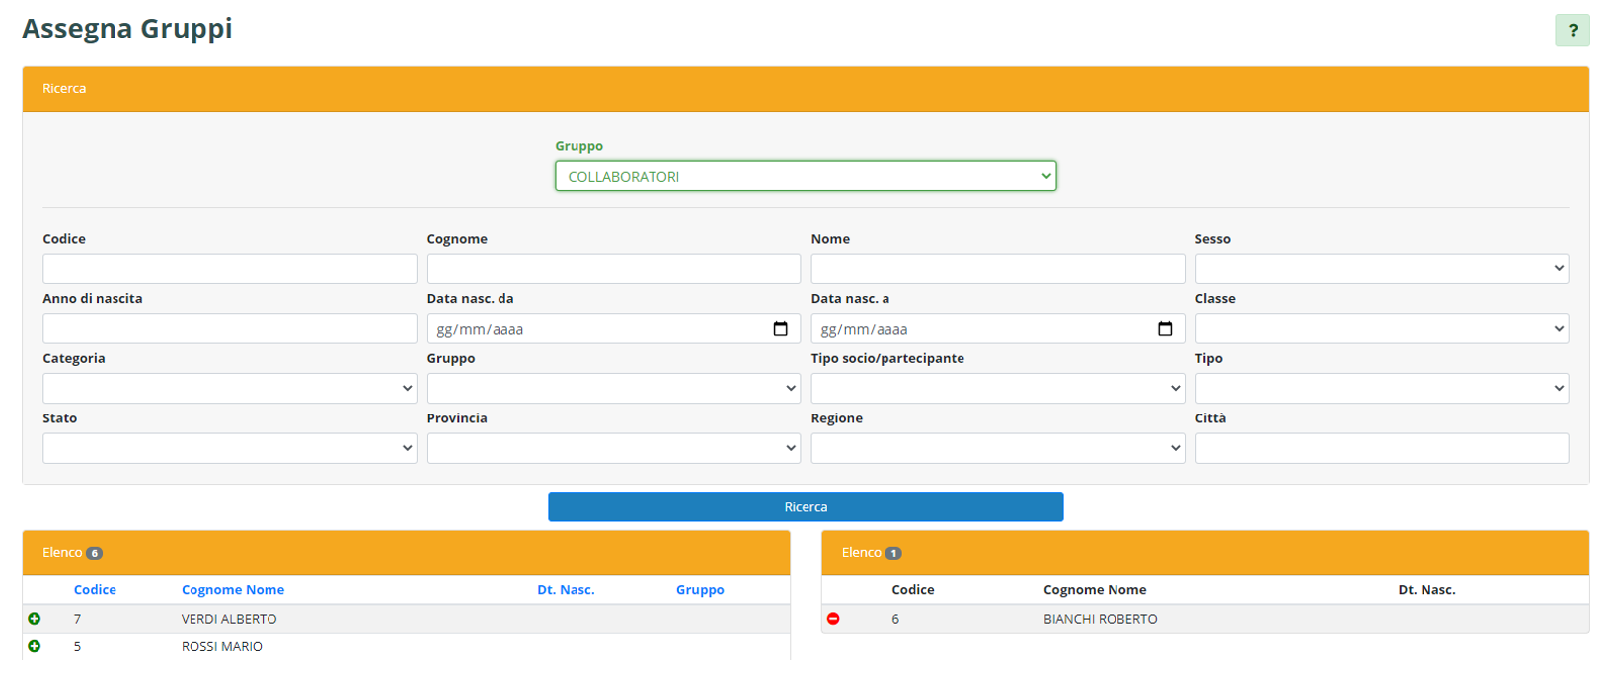This screenshot has width=1616, height=677.
Task: Click the green help question mark button
Action: click(1572, 31)
